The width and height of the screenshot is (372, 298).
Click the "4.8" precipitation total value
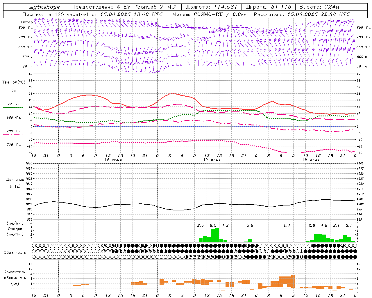pos(324,225)
